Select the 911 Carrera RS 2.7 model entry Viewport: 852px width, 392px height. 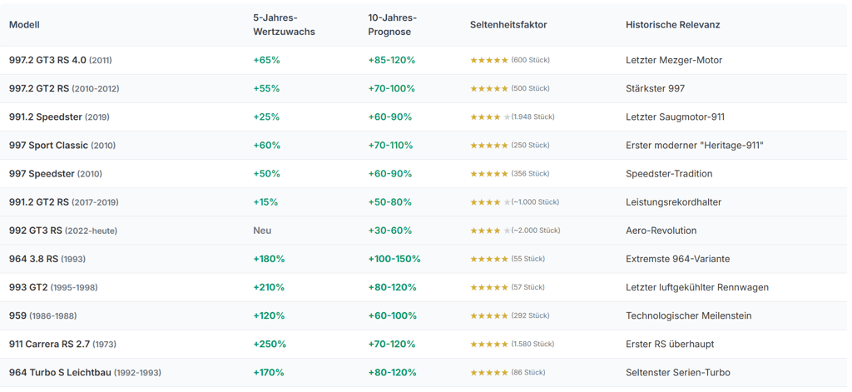point(62,345)
